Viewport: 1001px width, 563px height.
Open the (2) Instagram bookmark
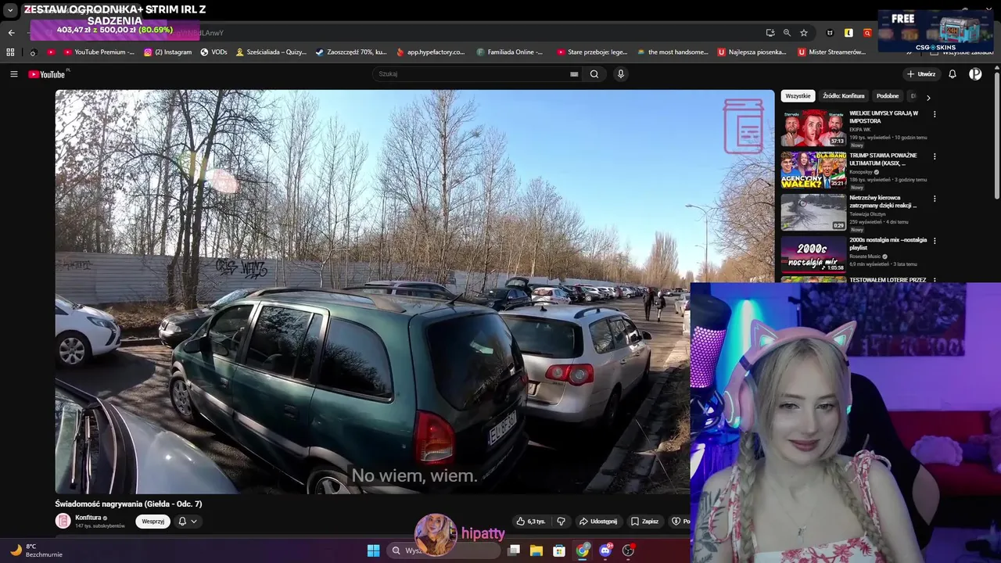(x=167, y=52)
